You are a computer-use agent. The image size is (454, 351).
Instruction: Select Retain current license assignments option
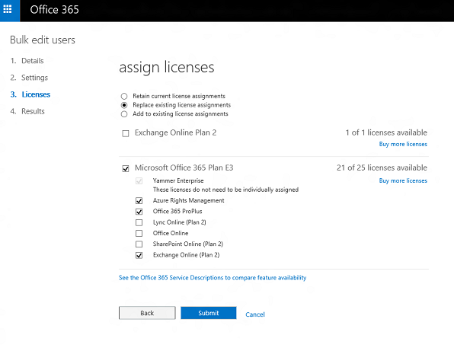click(x=124, y=96)
